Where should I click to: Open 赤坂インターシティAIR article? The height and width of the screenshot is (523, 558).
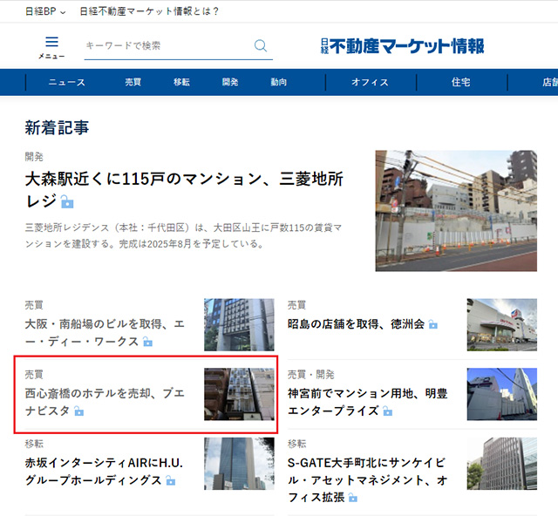coord(104,472)
